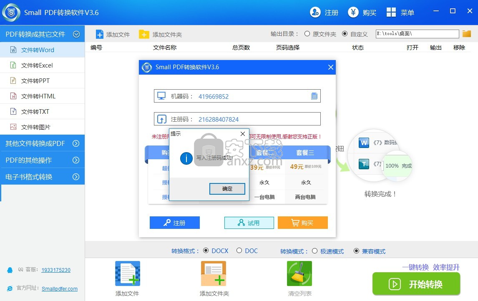Click the 添加文件 plus icon in toolbar

point(100,34)
